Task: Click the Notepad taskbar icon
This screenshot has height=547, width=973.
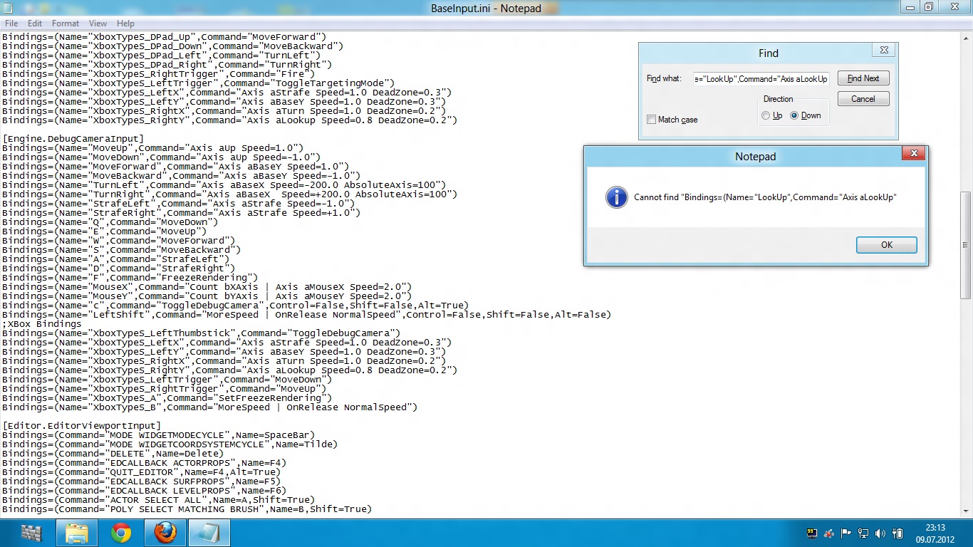Action: click(209, 533)
